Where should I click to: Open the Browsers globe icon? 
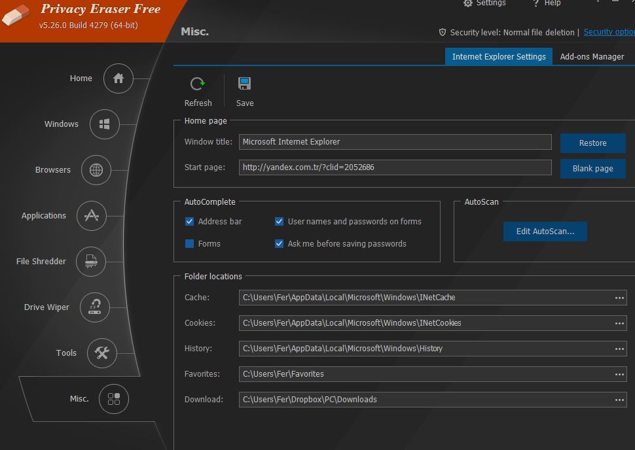point(96,170)
